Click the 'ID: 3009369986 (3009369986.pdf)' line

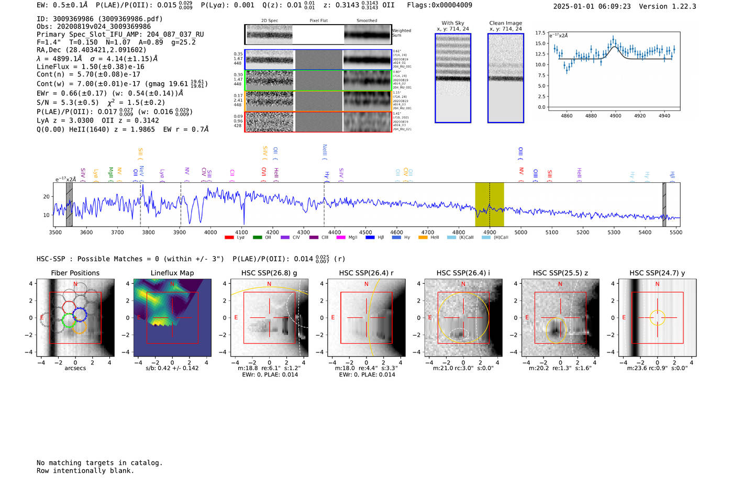[x=99, y=19]
